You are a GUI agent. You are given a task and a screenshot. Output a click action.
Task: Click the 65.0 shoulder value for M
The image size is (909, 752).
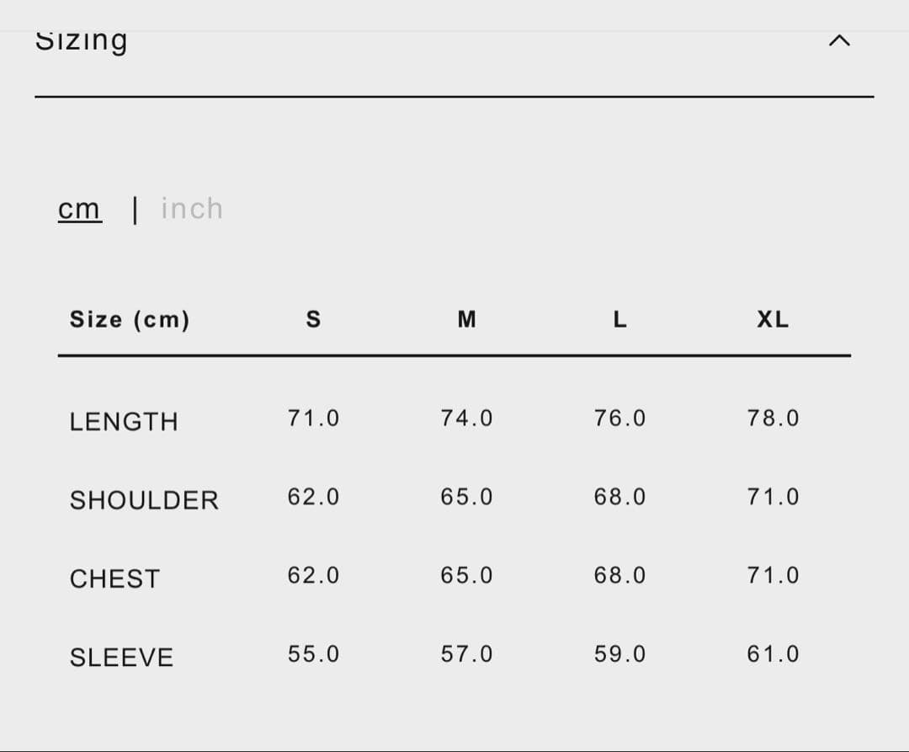point(466,498)
